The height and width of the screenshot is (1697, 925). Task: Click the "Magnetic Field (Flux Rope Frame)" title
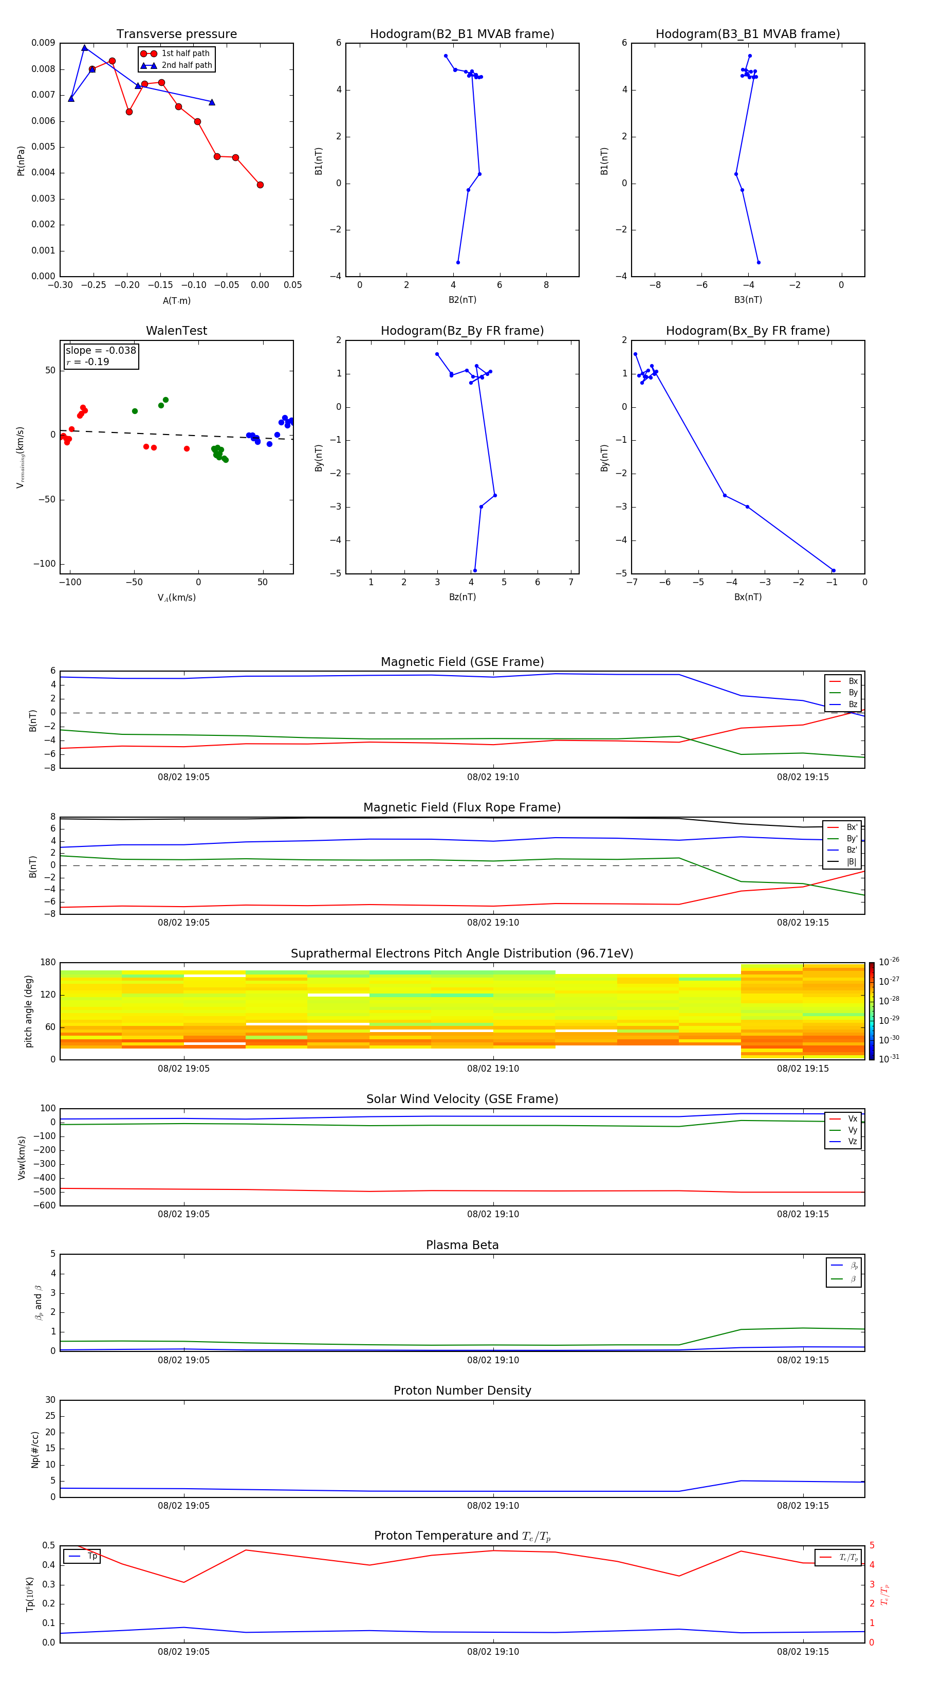coord(462,808)
